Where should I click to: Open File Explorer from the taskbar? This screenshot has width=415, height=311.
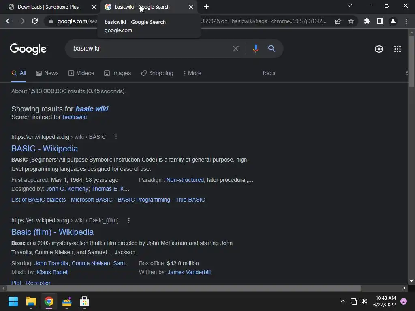click(x=31, y=301)
